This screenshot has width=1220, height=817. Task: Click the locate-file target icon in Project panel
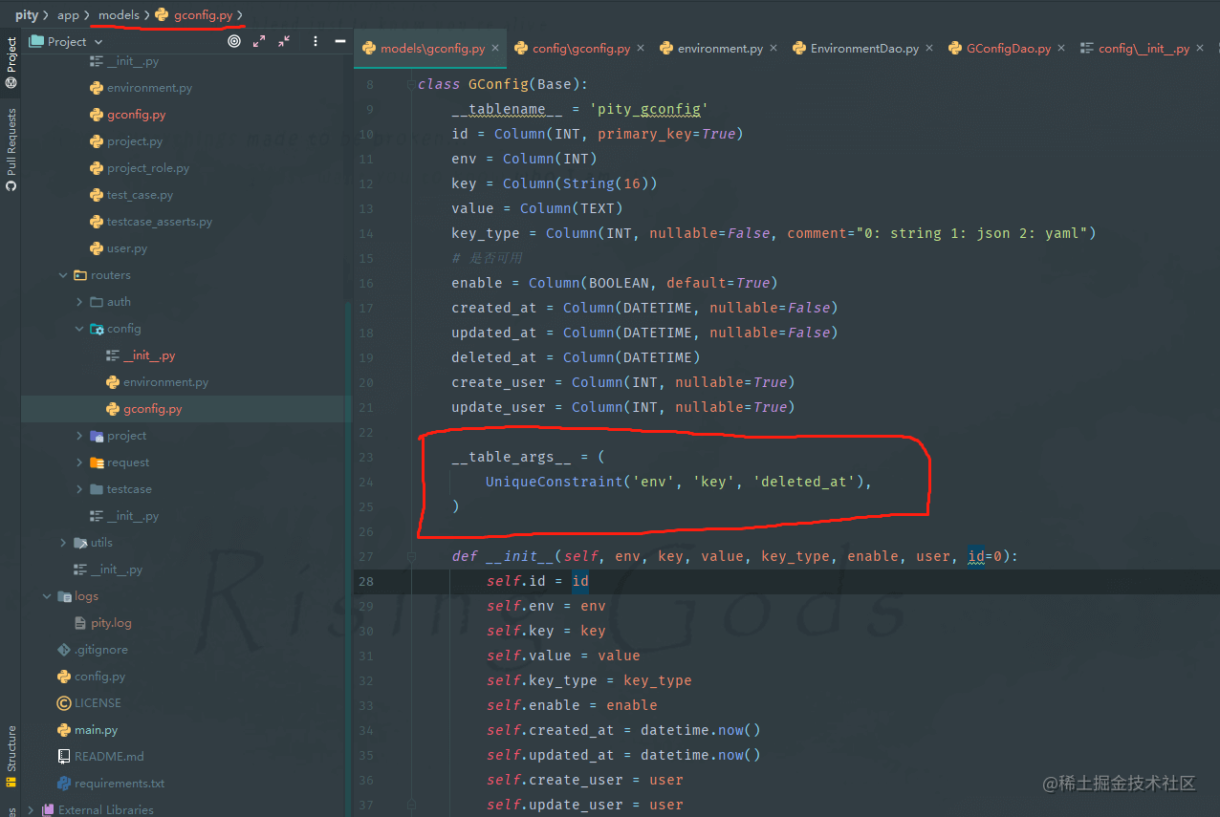[x=234, y=41]
